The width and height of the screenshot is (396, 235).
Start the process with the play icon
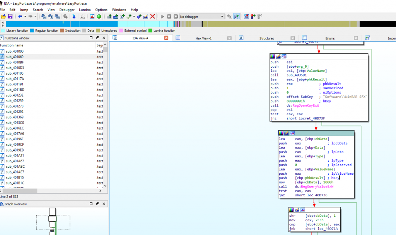[162, 17]
